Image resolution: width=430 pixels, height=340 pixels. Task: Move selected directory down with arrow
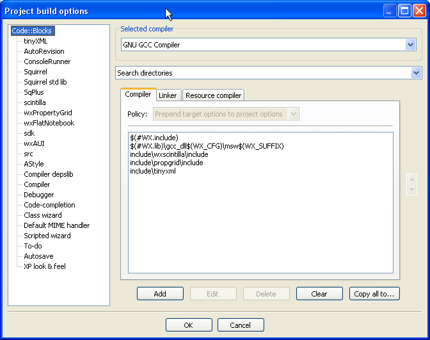[411, 190]
